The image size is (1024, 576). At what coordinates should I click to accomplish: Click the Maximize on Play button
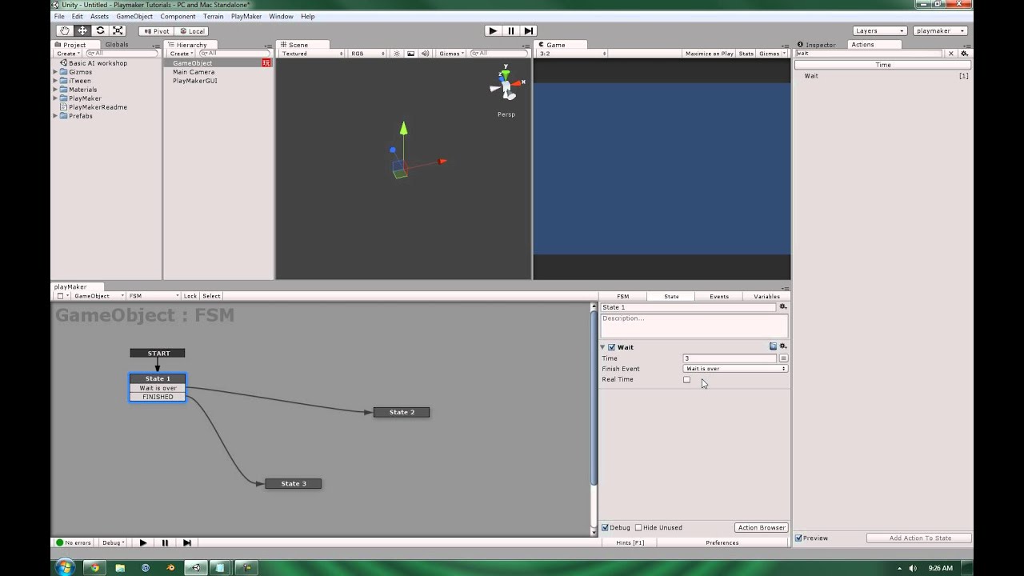[710, 54]
